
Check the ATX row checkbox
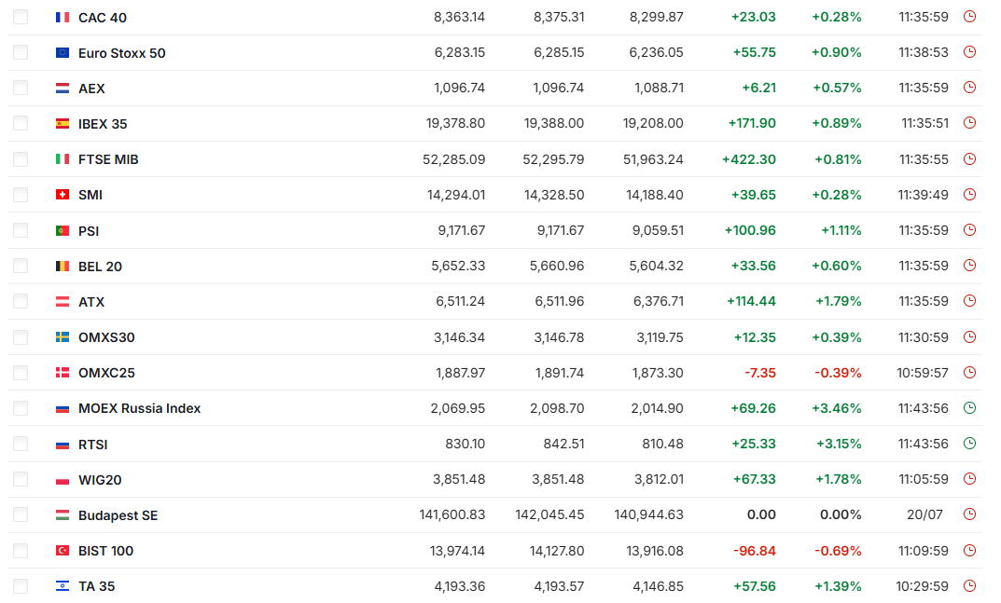pyautogui.click(x=21, y=301)
